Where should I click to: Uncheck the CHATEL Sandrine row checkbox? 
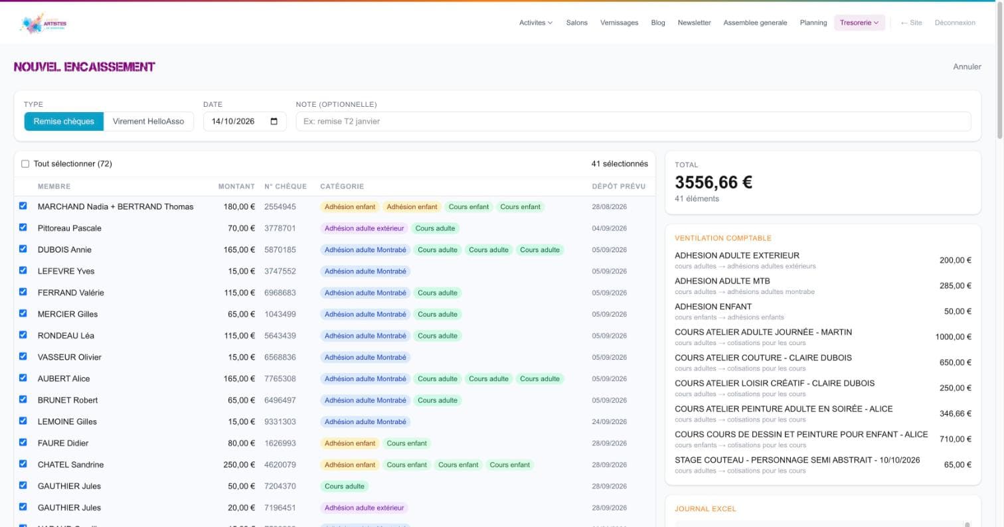click(x=23, y=463)
